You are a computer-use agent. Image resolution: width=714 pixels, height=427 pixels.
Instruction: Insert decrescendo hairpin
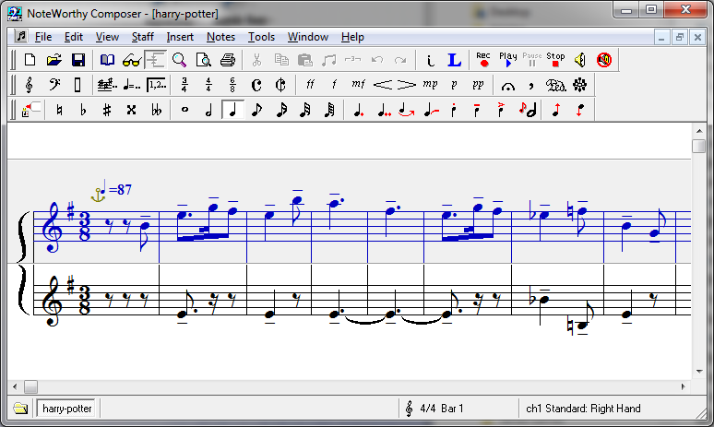406,85
